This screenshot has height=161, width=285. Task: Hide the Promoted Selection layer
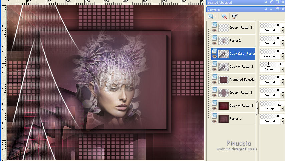pos(215,83)
